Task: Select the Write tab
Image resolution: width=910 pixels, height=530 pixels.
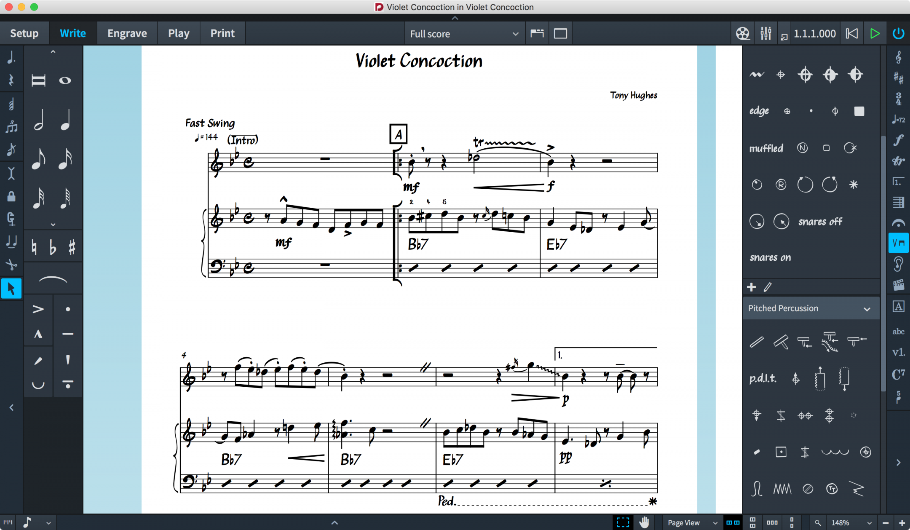Action: (72, 33)
